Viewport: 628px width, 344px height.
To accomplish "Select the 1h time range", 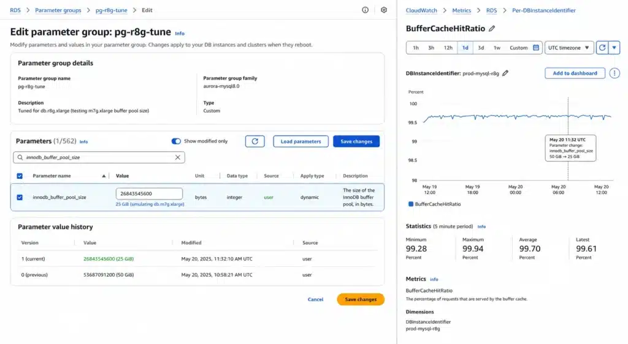I will pos(416,48).
